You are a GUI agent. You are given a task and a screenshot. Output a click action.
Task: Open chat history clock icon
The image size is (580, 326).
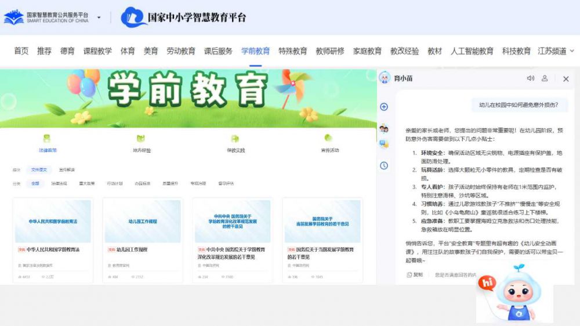click(384, 165)
